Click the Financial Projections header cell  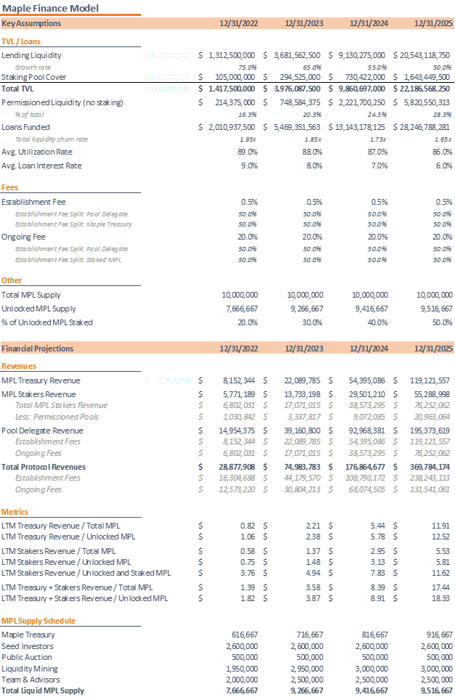coord(37,348)
